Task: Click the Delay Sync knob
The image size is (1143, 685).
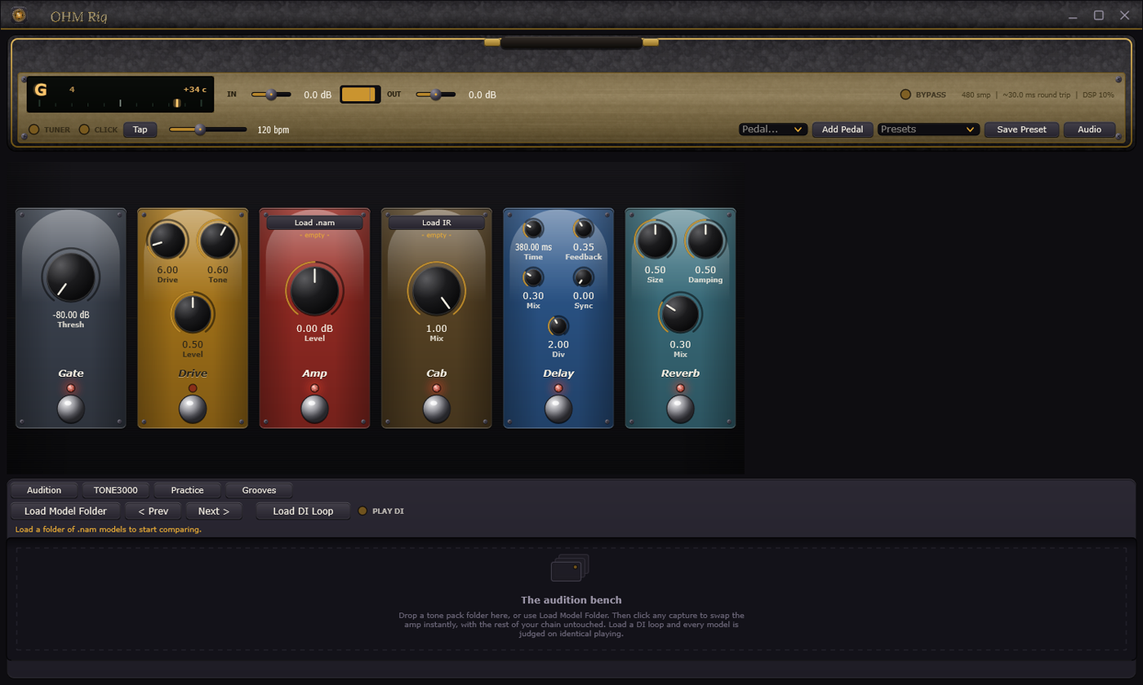Action: click(583, 277)
